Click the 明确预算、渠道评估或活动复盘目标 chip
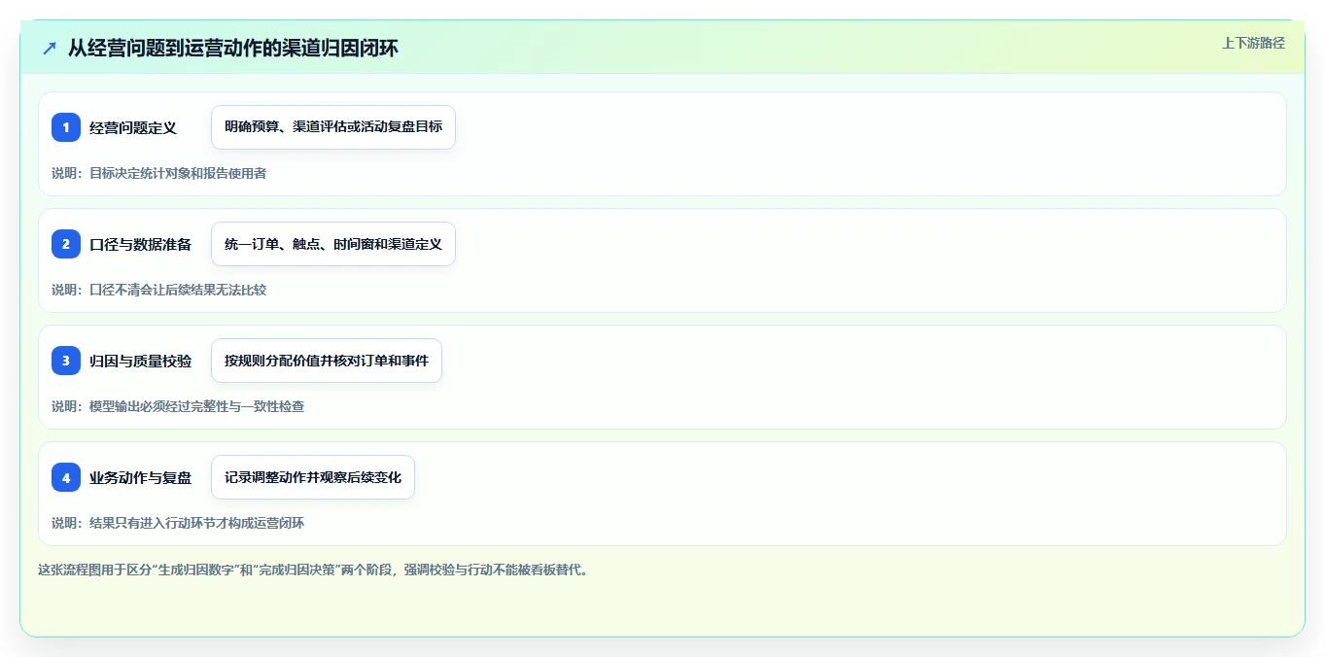 333,127
